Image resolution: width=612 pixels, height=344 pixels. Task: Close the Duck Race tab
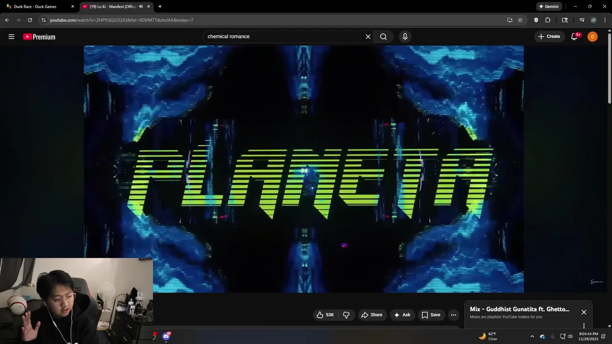click(73, 7)
